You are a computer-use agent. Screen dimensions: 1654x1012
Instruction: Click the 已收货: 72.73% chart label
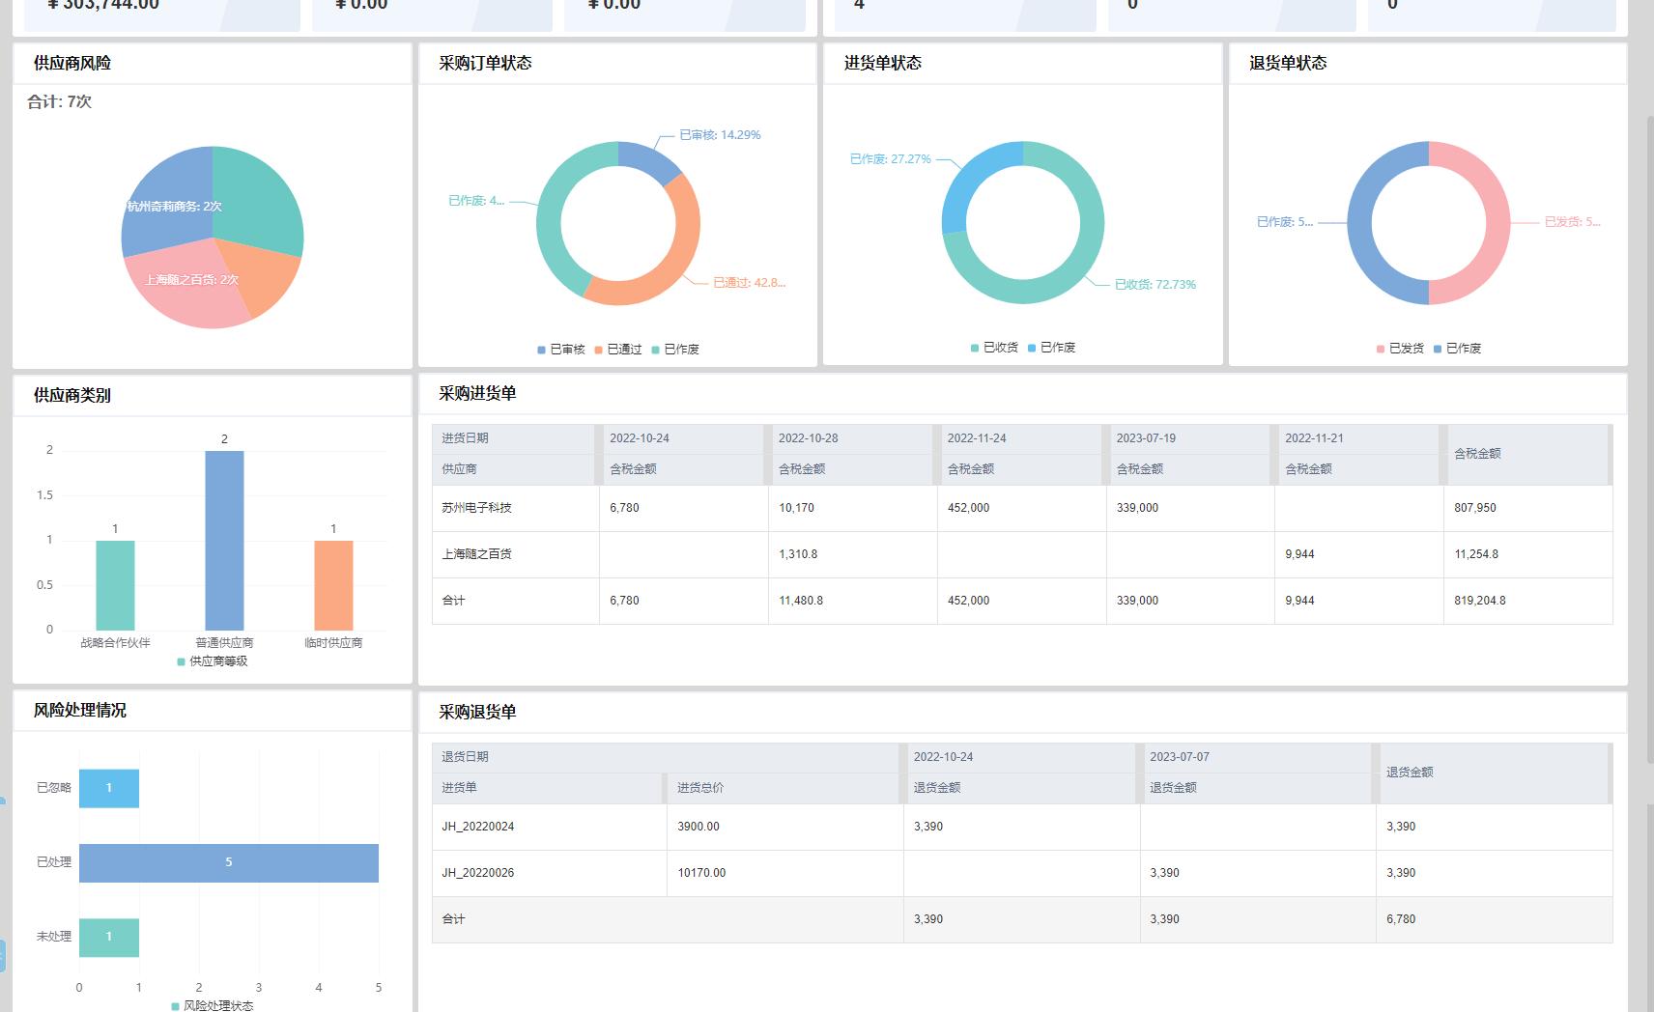[1155, 285]
